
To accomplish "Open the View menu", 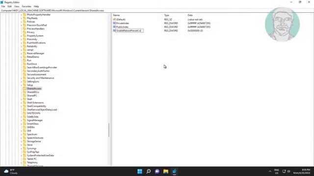I will (x=17, y=6).
